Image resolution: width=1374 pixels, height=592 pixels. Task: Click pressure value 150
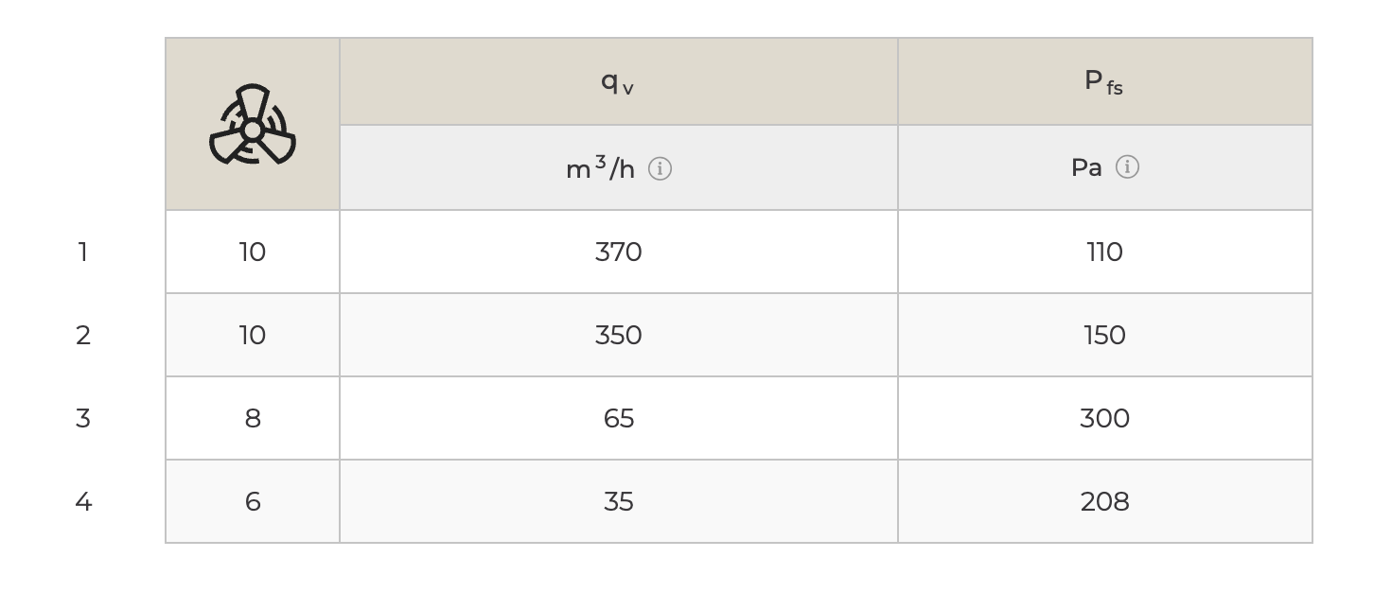(1104, 336)
